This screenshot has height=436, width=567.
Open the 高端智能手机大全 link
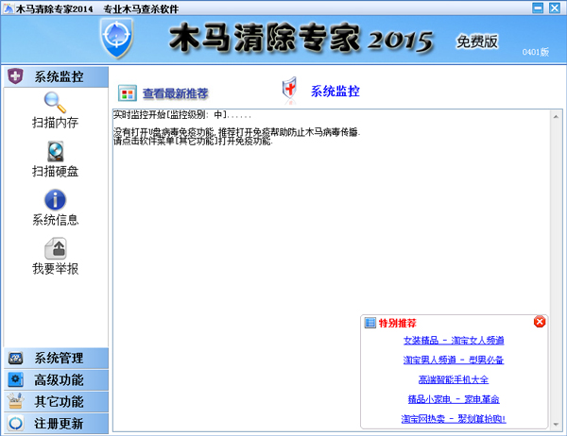pyautogui.click(x=454, y=379)
